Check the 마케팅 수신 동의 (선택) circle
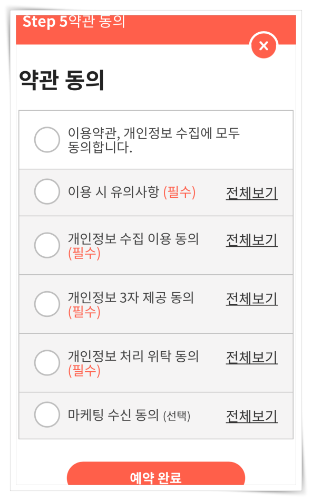Screen dimensions: 312x501 [47, 415]
